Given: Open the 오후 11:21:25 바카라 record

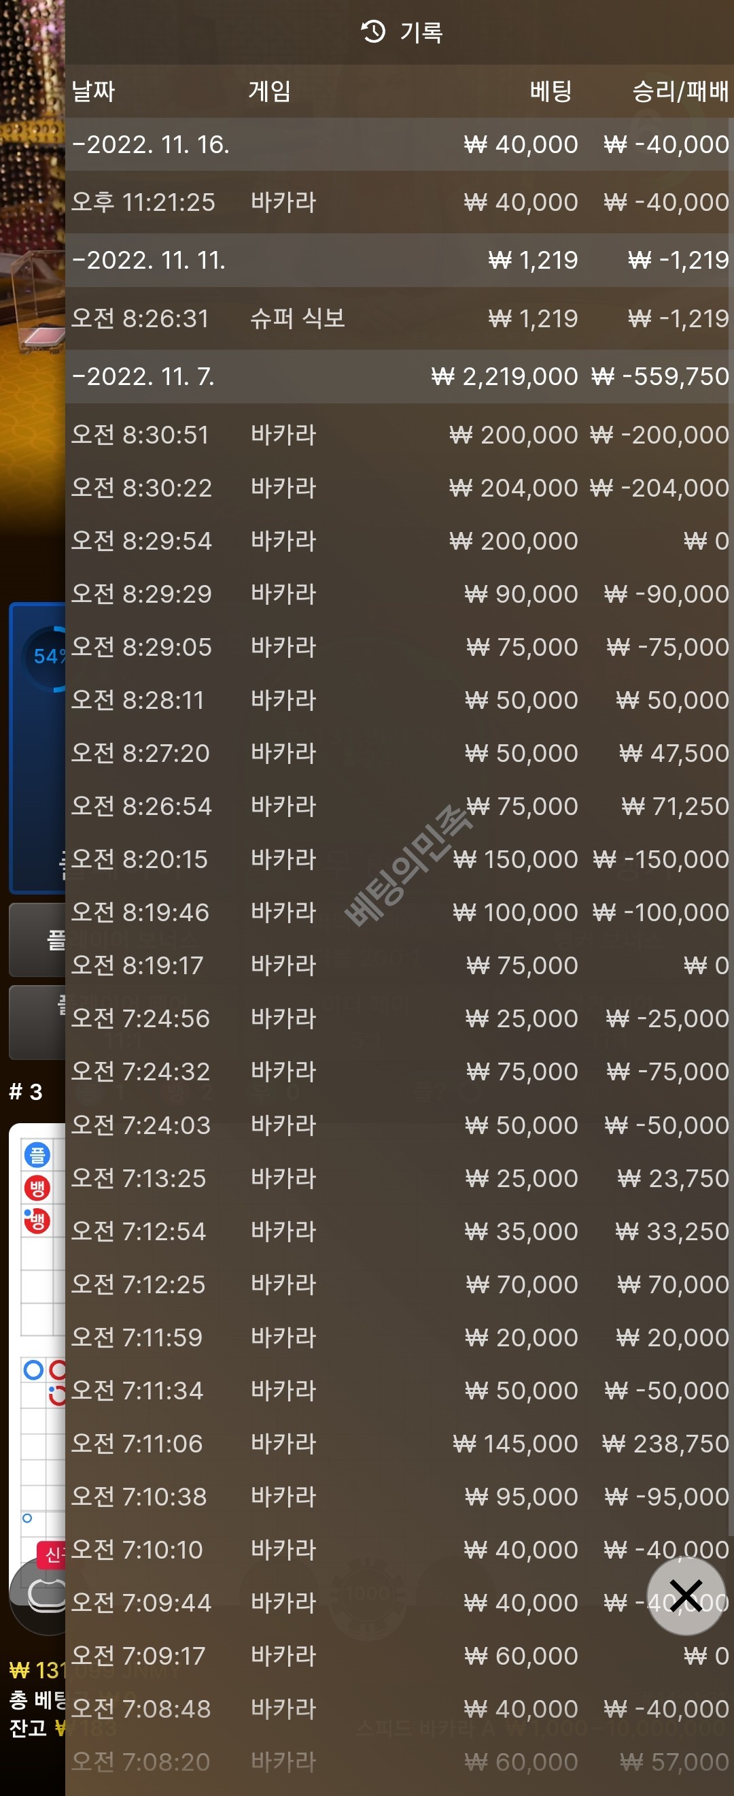Looking at the screenshot, I should [x=399, y=202].
